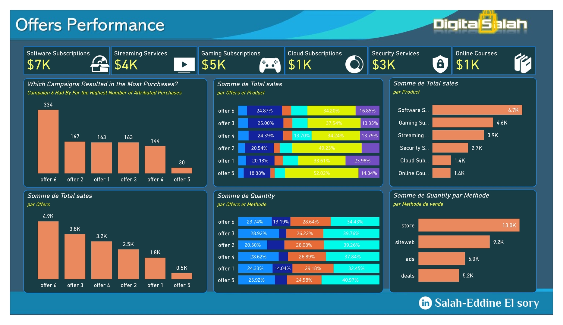The width and height of the screenshot is (563, 325).
Task: Click the Software Subscriptions gauge icon
Action: pyautogui.click(x=99, y=64)
